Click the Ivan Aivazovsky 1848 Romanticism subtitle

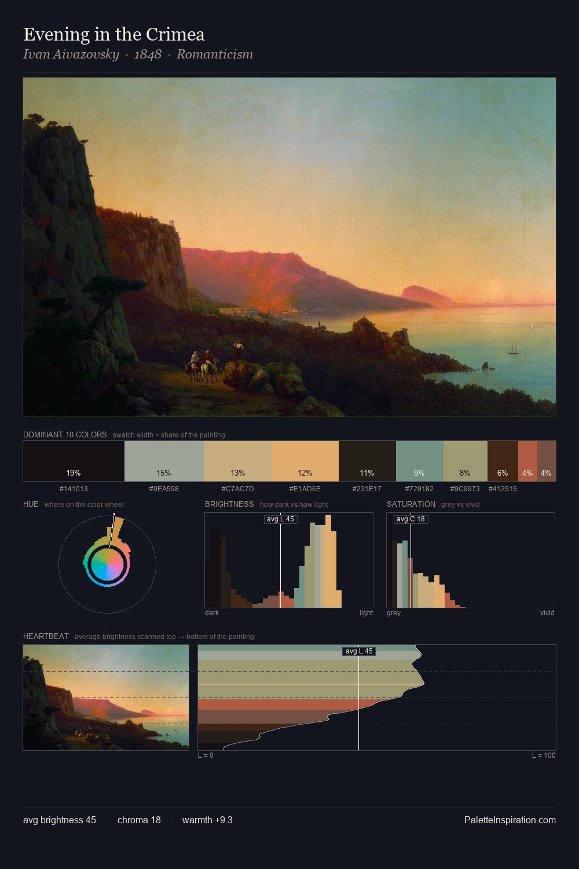pyautogui.click(x=138, y=54)
